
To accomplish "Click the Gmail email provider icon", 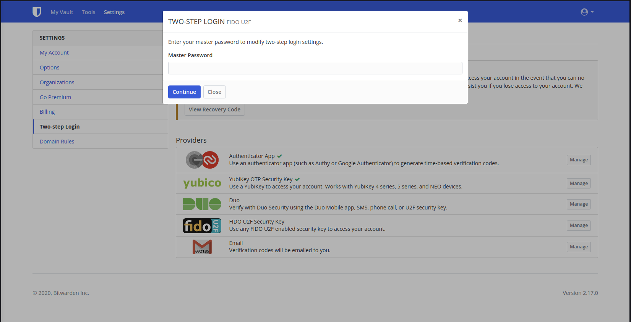I will point(202,247).
